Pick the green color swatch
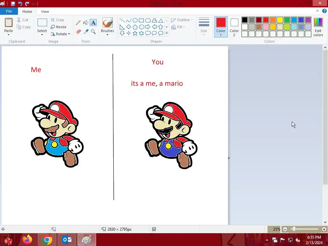Image resolution: width=328 pixels, height=246 pixels. point(287,20)
